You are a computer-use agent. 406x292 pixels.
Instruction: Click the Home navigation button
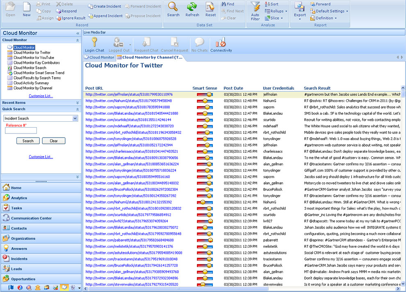(x=41, y=188)
